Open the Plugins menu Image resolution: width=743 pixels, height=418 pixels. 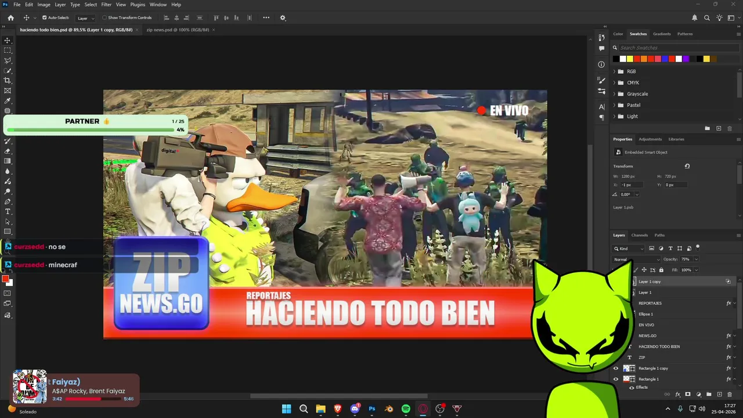coord(138,5)
